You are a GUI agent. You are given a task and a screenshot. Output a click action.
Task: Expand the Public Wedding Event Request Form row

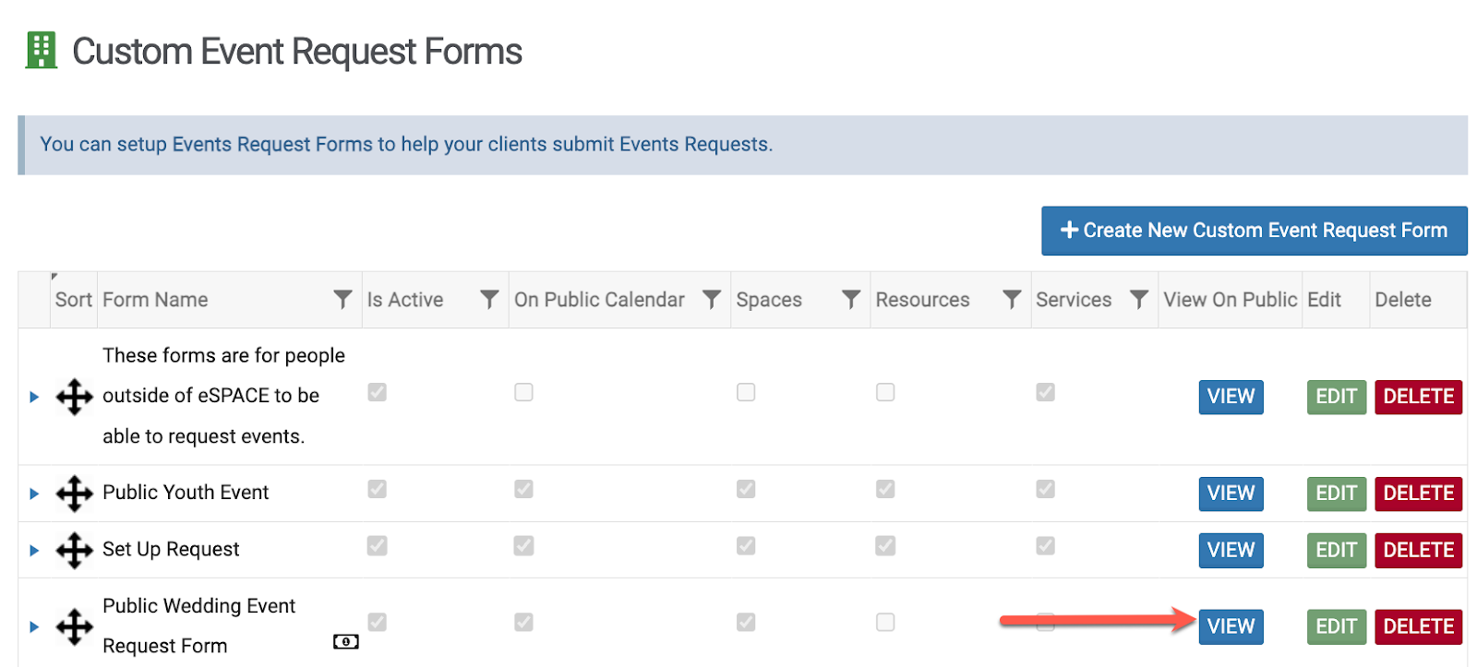tap(34, 627)
